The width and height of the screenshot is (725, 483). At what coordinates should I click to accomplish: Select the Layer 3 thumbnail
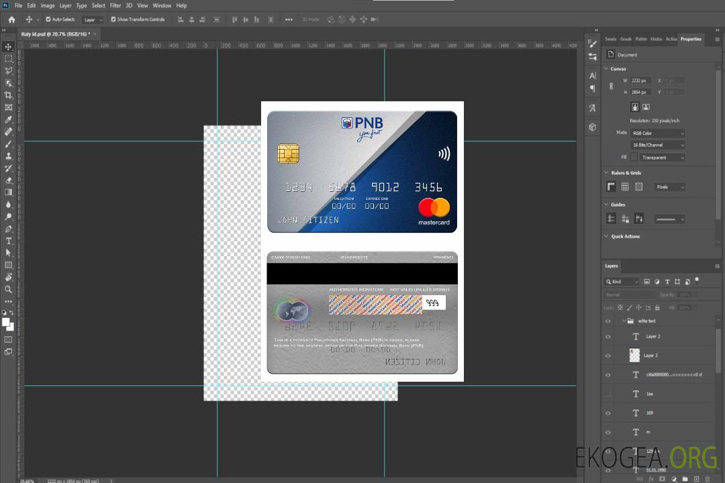(634, 356)
